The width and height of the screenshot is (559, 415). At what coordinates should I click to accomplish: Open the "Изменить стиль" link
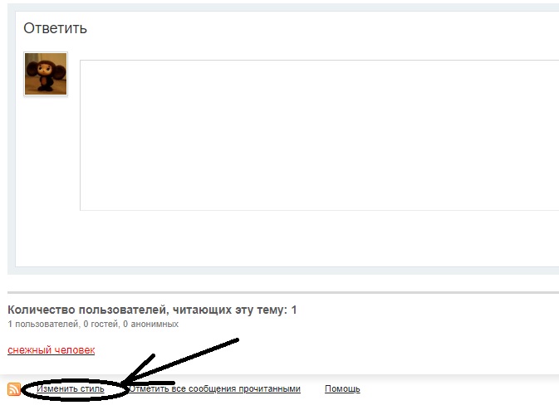[71, 388]
